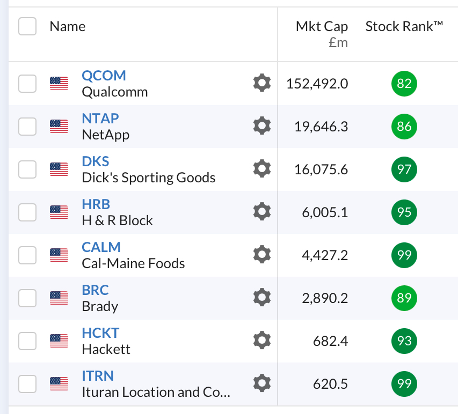Open gear options for Dick's Sporting Goods
The image size is (458, 414).
point(261,169)
